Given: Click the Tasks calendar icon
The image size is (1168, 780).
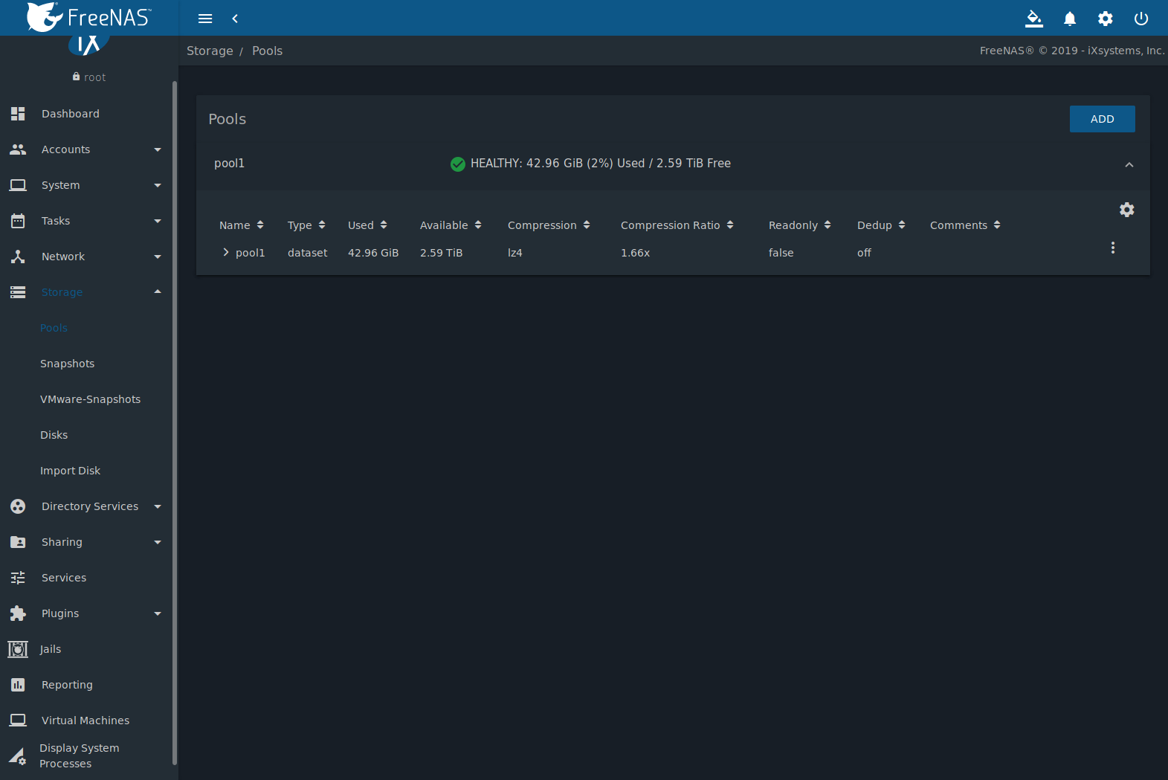Looking at the screenshot, I should click(x=18, y=221).
